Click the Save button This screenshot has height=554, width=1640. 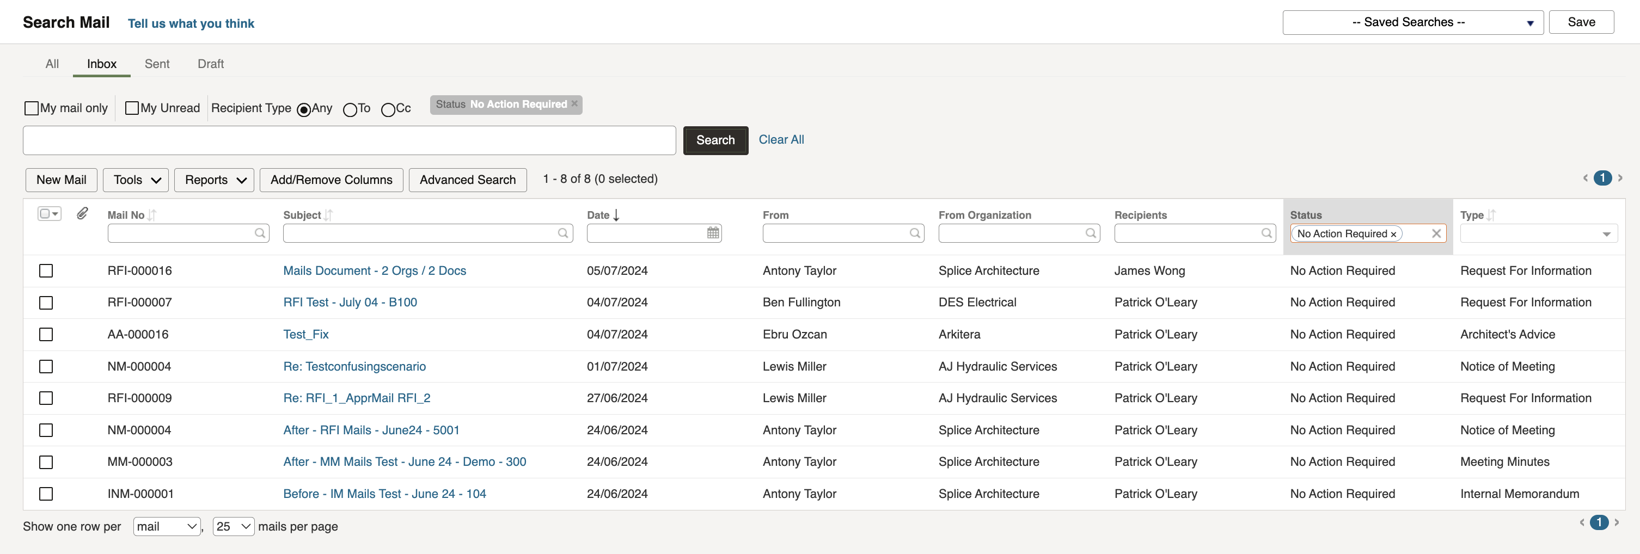(x=1581, y=22)
